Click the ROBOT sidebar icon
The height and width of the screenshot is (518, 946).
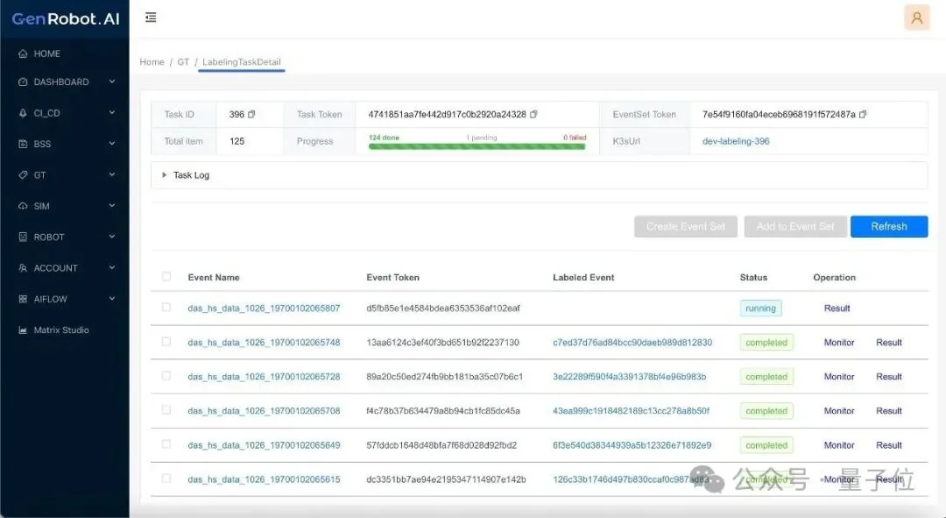pos(23,238)
